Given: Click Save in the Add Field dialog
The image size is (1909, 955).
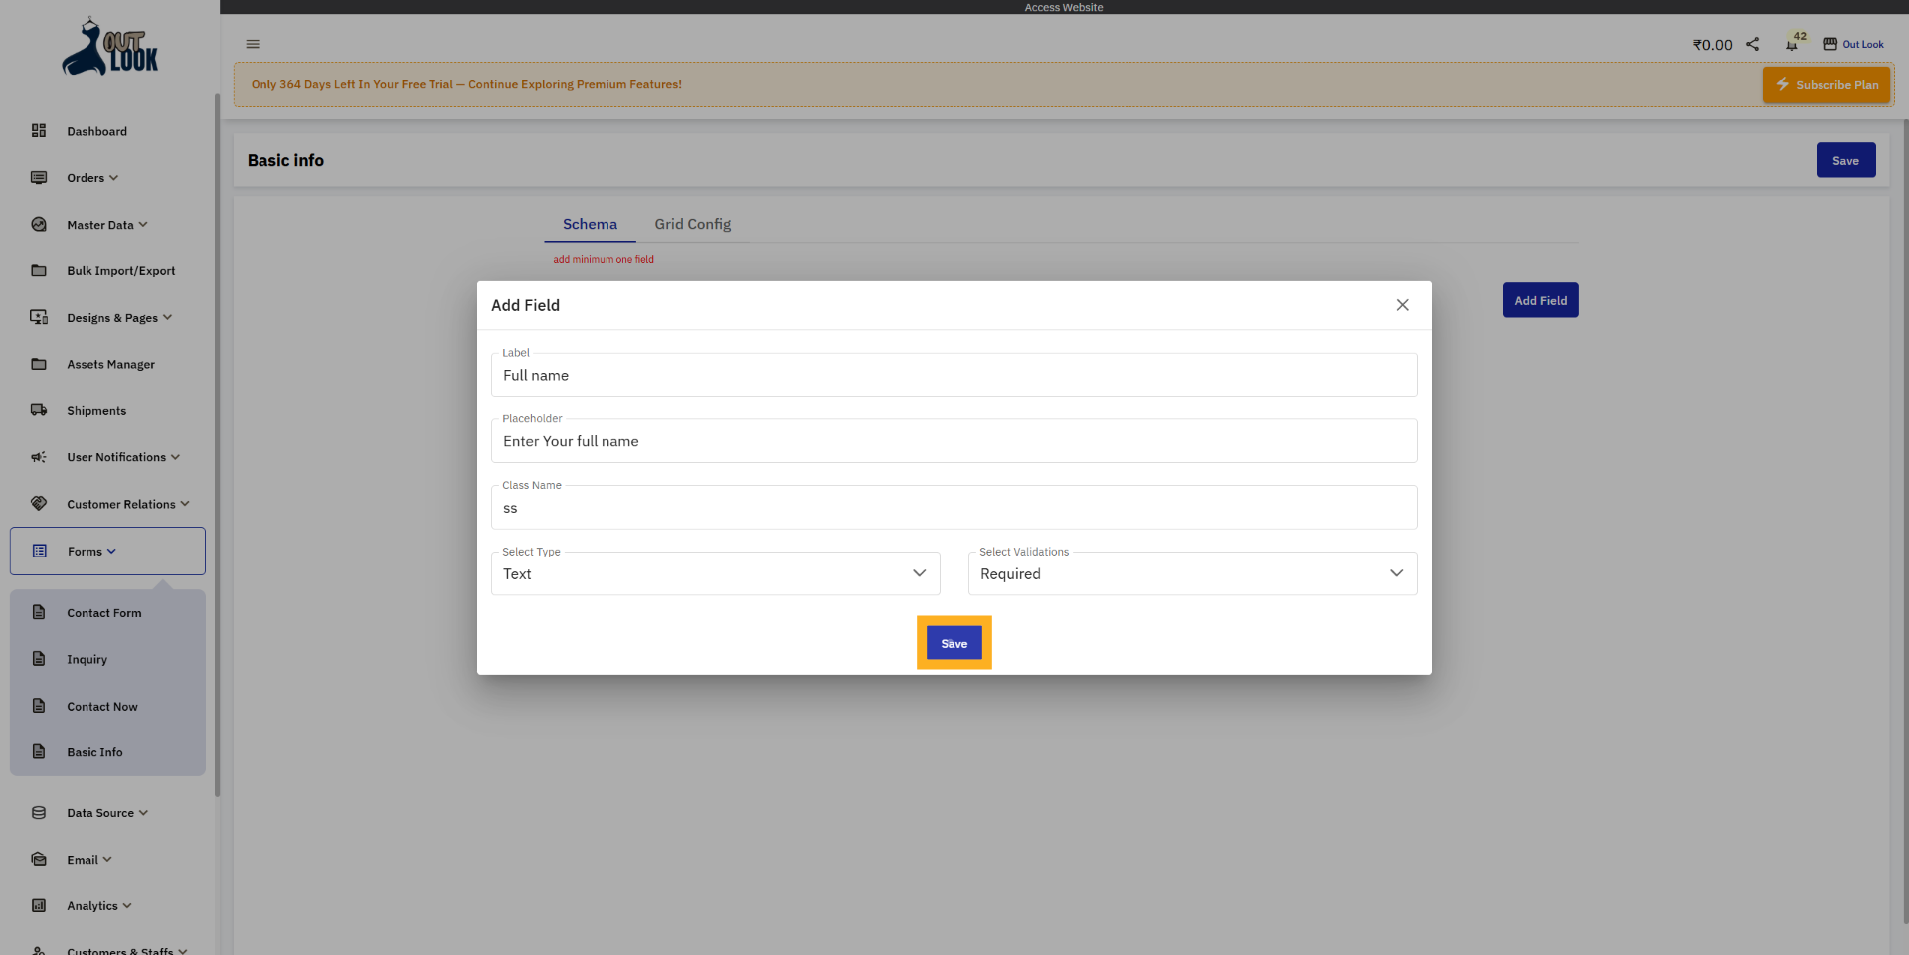Looking at the screenshot, I should 954,643.
